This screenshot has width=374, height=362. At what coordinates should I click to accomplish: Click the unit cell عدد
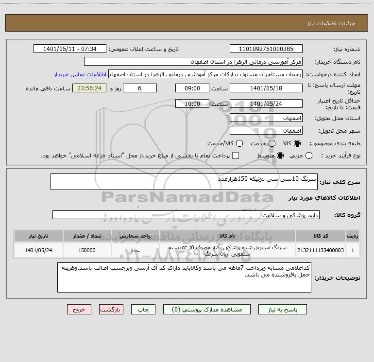pyautogui.click(x=135, y=250)
